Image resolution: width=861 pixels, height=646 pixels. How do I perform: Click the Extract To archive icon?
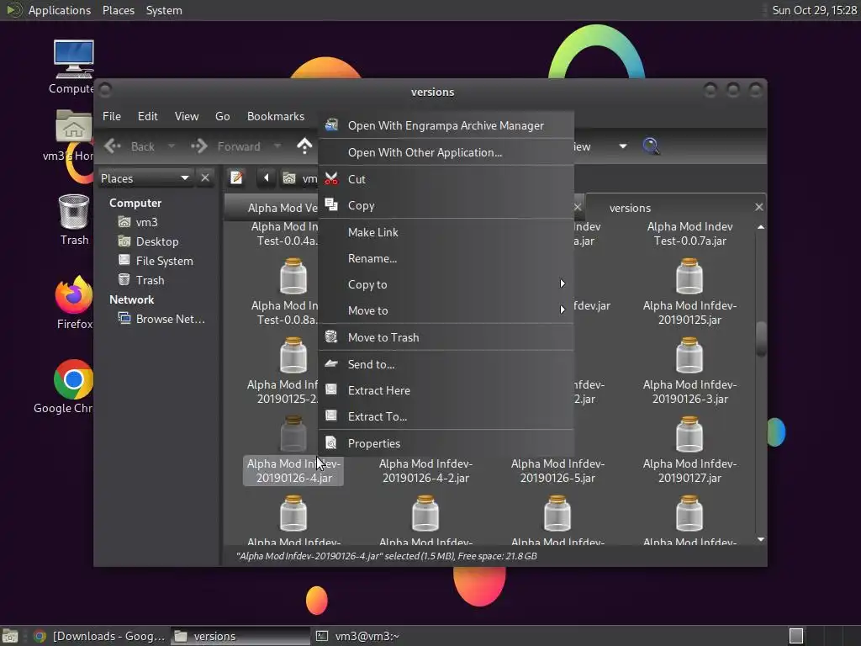(x=331, y=416)
